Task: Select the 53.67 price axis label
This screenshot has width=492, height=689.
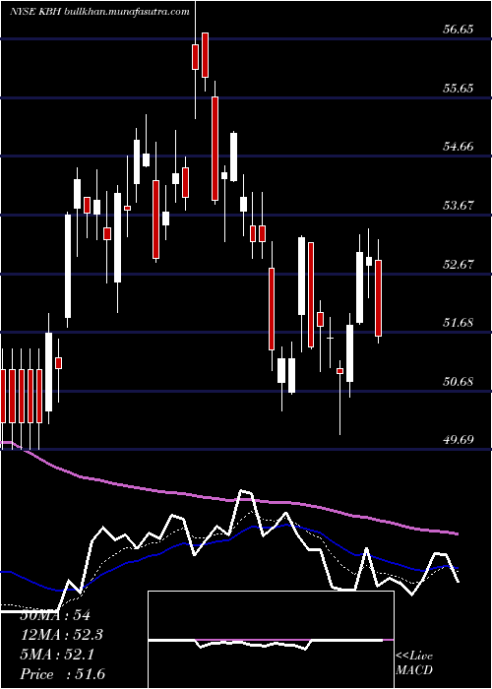Action: pos(459,205)
